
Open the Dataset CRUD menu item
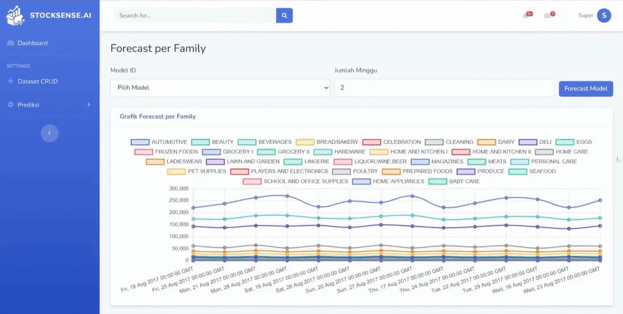pyautogui.click(x=37, y=81)
